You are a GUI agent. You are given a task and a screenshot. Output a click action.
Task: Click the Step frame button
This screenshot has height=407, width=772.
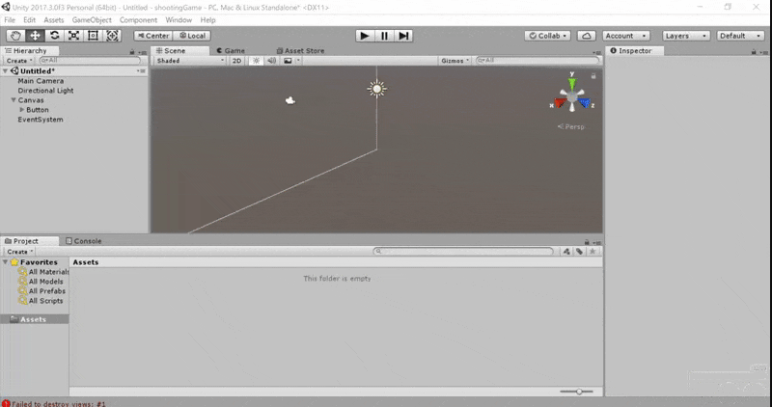pos(403,36)
